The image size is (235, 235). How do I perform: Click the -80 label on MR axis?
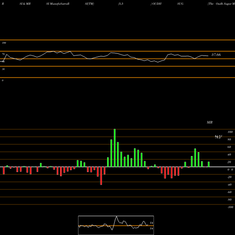point(229,200)
